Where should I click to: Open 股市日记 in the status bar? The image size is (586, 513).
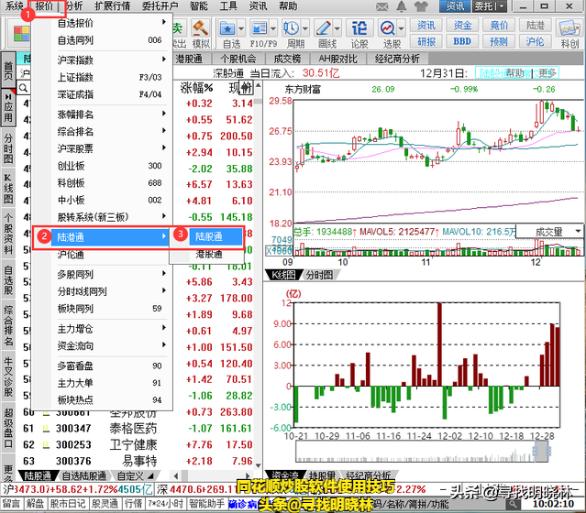(68, 504)
